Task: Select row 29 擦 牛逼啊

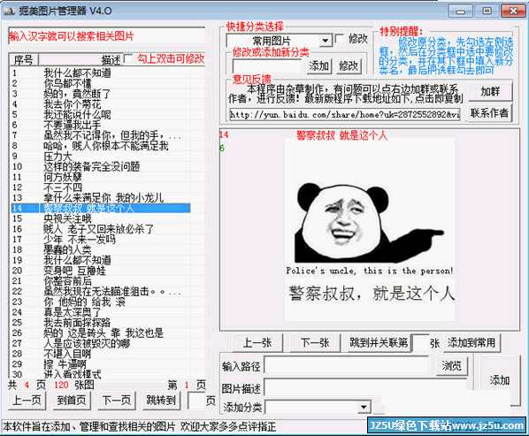Action: tap(101, 364)
